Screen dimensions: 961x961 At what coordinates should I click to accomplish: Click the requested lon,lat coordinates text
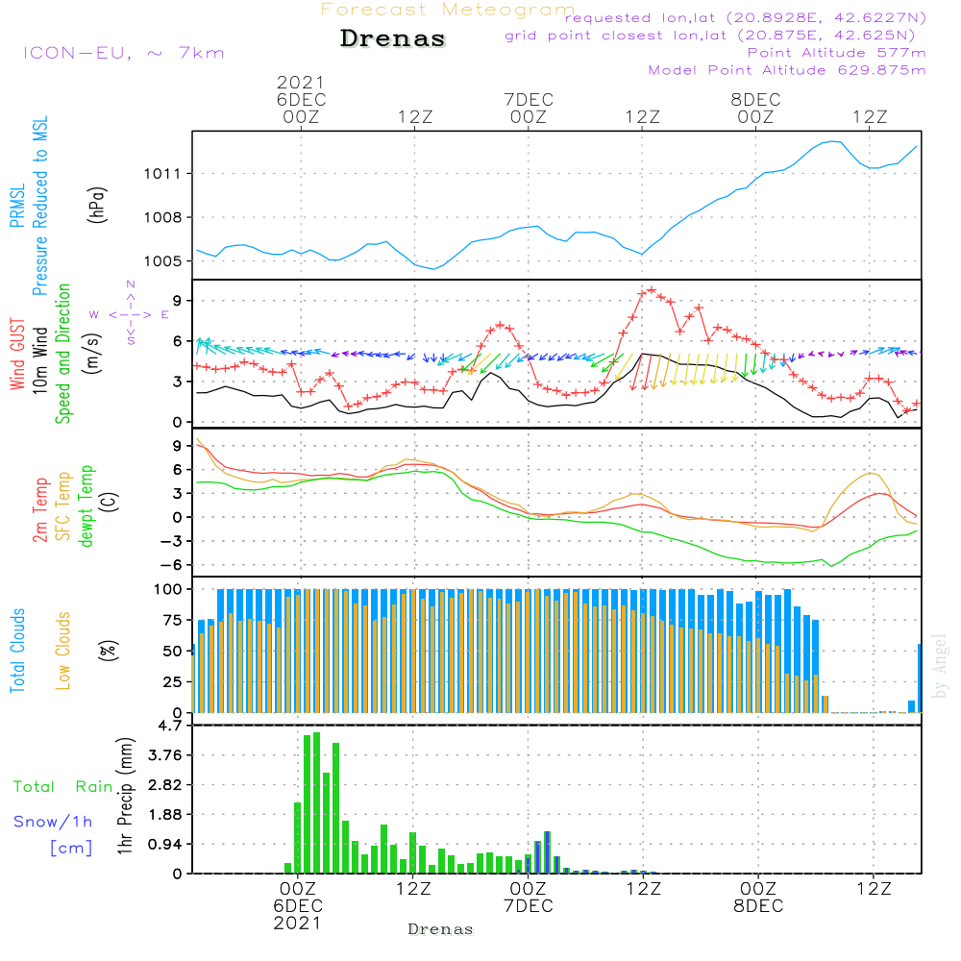745,18
